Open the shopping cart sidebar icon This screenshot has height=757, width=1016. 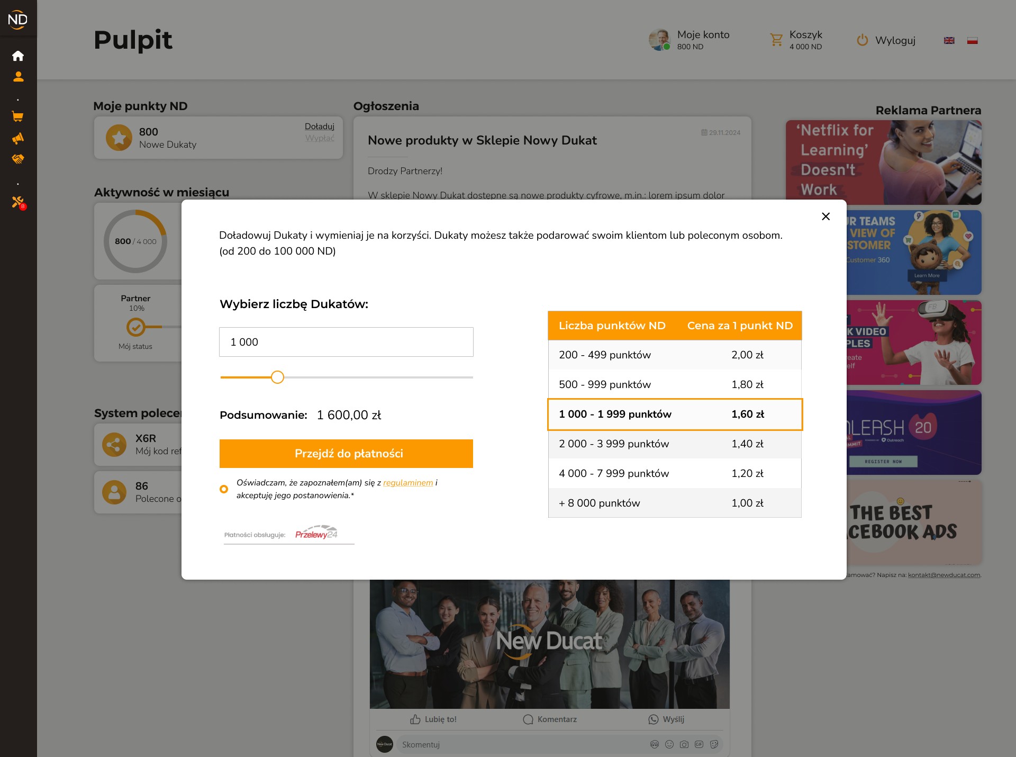click(18, 116)
